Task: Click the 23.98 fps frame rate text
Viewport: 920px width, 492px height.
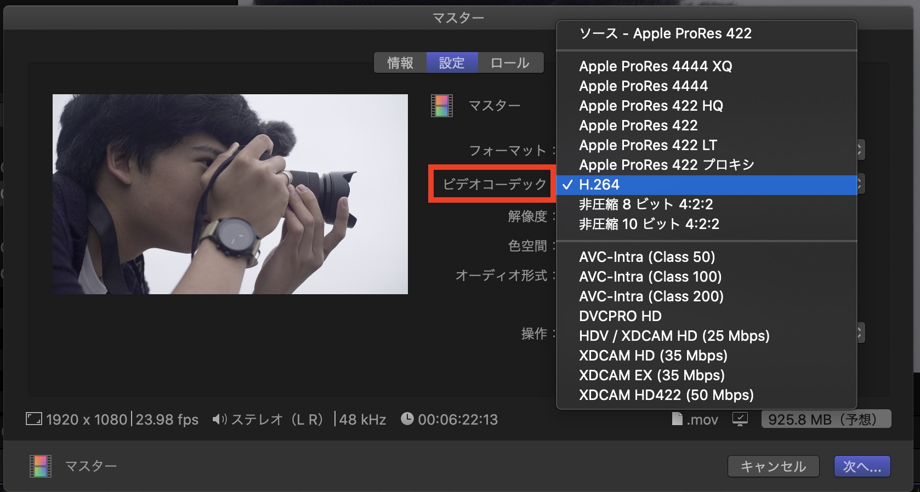Action: coord(167,420)
